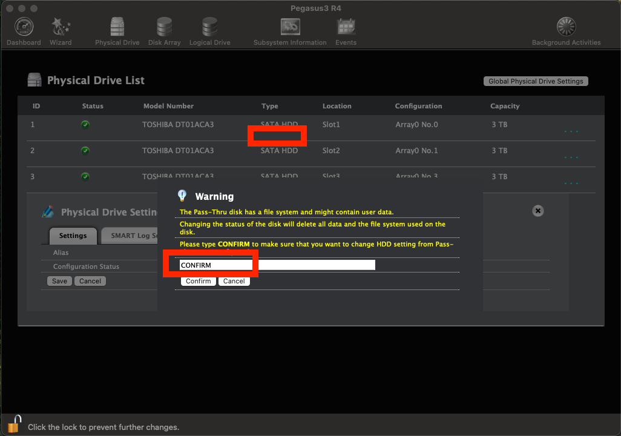Click the Type column header

[x=270, y=106]
